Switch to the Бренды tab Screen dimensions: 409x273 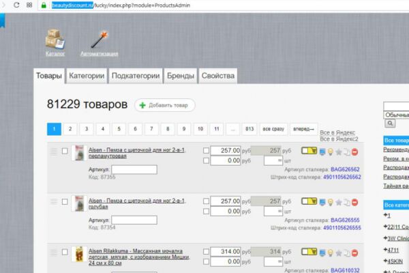tap(181, 76)
